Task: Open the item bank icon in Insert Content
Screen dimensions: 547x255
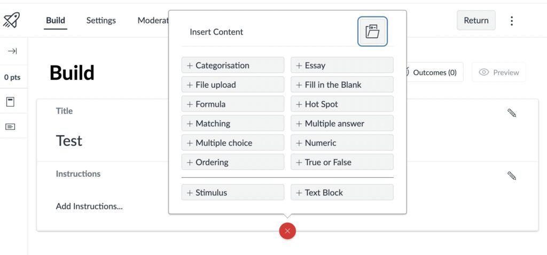Action: [372, 31]
